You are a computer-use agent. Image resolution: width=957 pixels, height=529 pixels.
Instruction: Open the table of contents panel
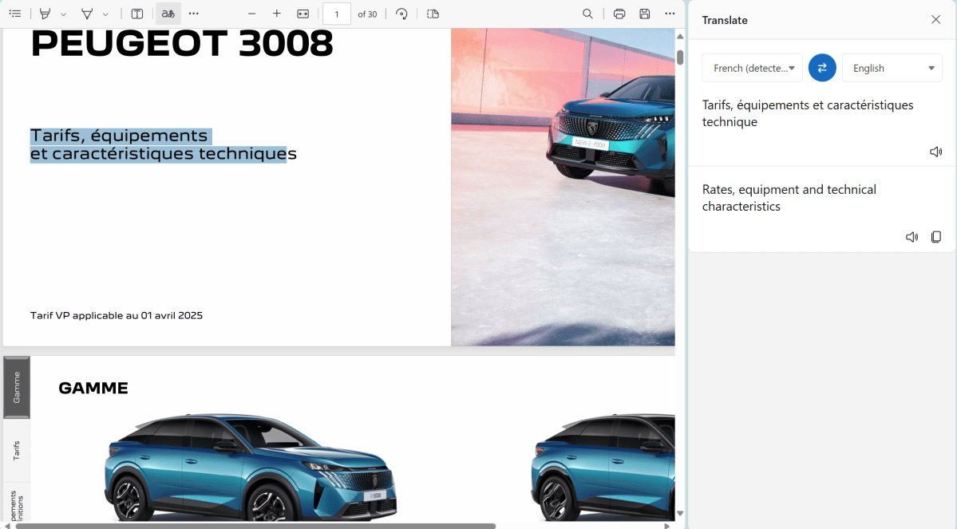[15, 14]
